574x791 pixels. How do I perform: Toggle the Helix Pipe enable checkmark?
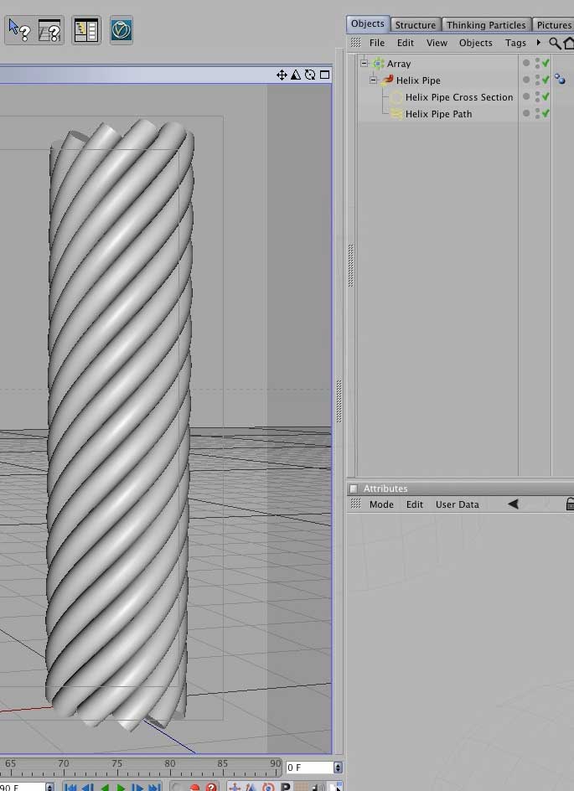[x=546, y=80]
